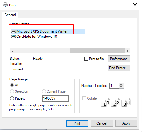Increase the number of copies with the up arrow
This screenshot has width=142, height=132.
(121, 84)
